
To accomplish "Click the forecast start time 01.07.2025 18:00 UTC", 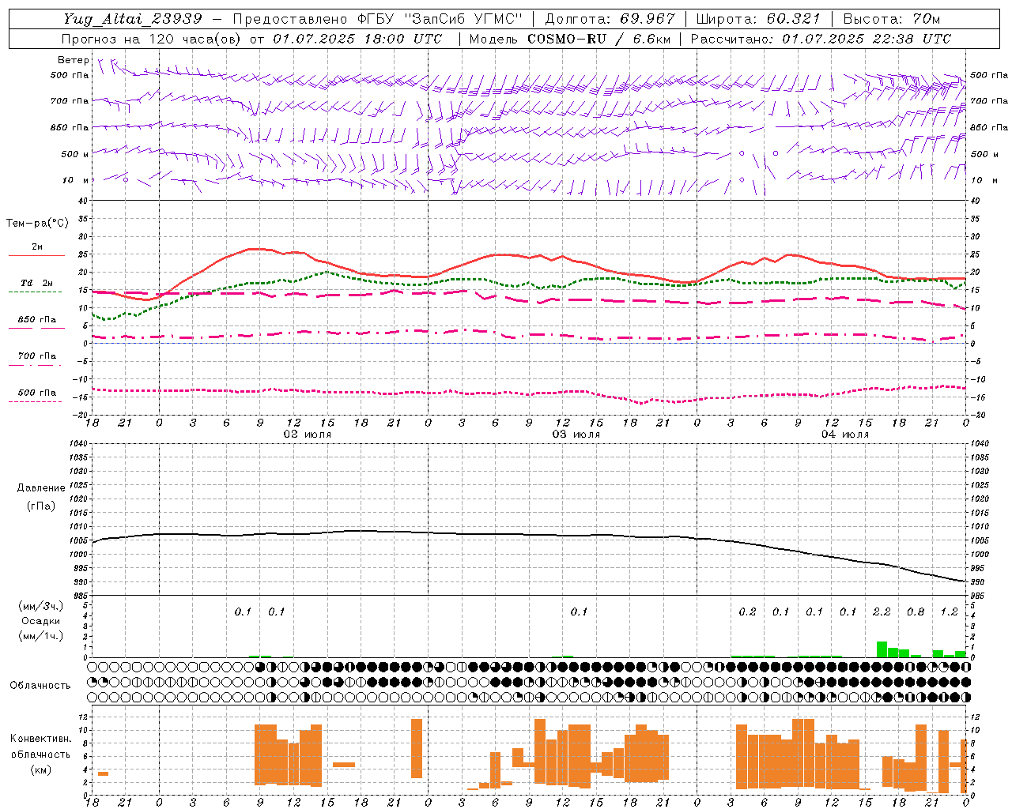I will [357, 39].
